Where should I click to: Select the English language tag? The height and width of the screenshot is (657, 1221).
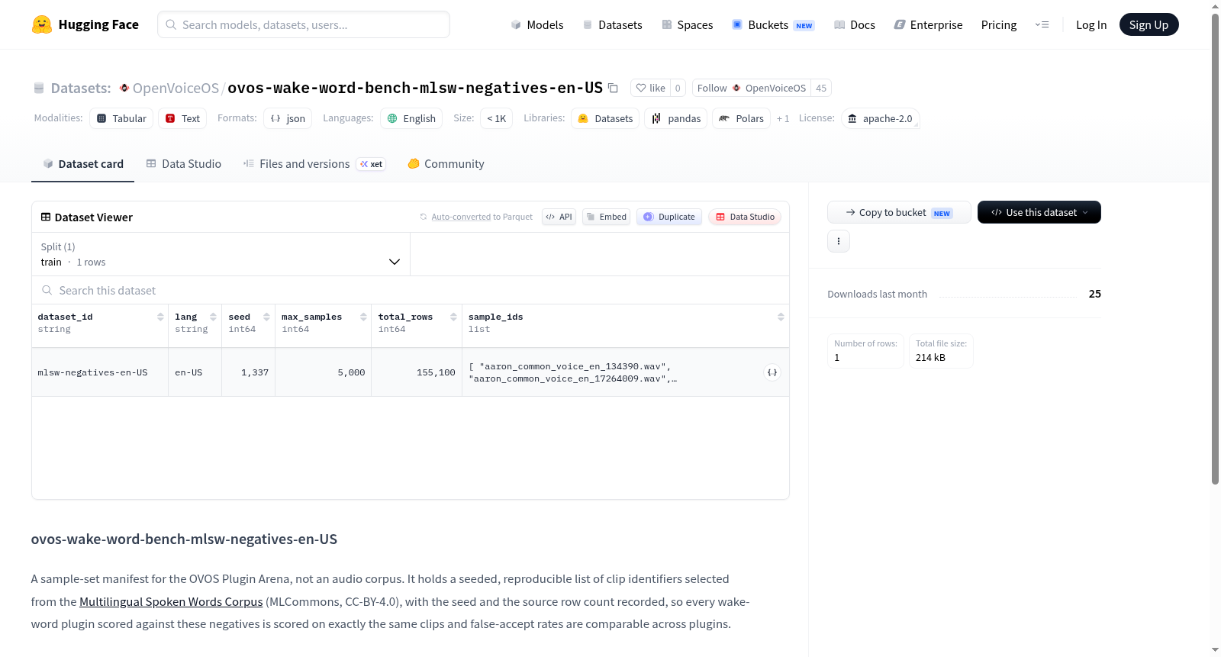coord(411,118)
